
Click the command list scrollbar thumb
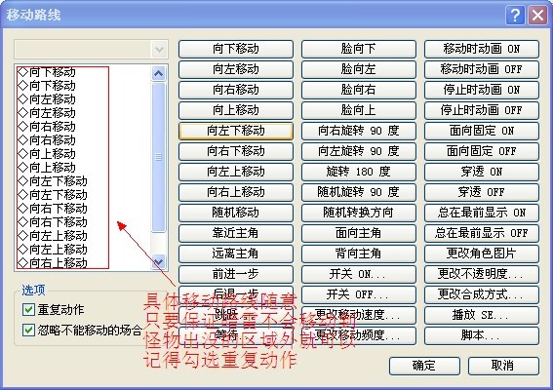pyautogui.click(x=158, y=157)
